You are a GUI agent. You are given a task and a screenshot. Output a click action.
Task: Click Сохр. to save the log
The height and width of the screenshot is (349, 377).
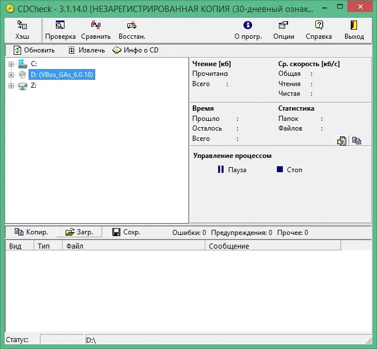tap(126, 232)
